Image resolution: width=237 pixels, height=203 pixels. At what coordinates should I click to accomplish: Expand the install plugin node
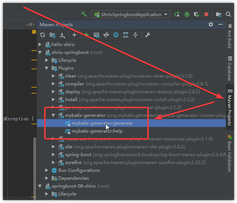coord(53,100)
